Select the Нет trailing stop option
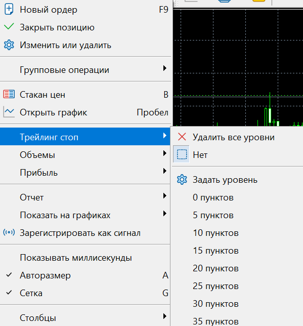303x326 pixels. (x=237, y=155)
